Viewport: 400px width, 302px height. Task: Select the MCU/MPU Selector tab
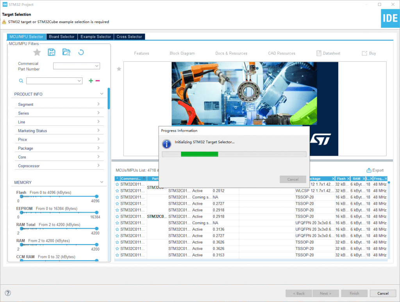[x=27, y=37]
